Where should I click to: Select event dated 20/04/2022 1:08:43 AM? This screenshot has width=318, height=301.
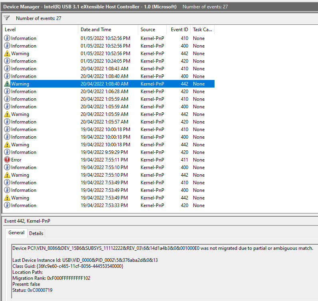point(109,69)
